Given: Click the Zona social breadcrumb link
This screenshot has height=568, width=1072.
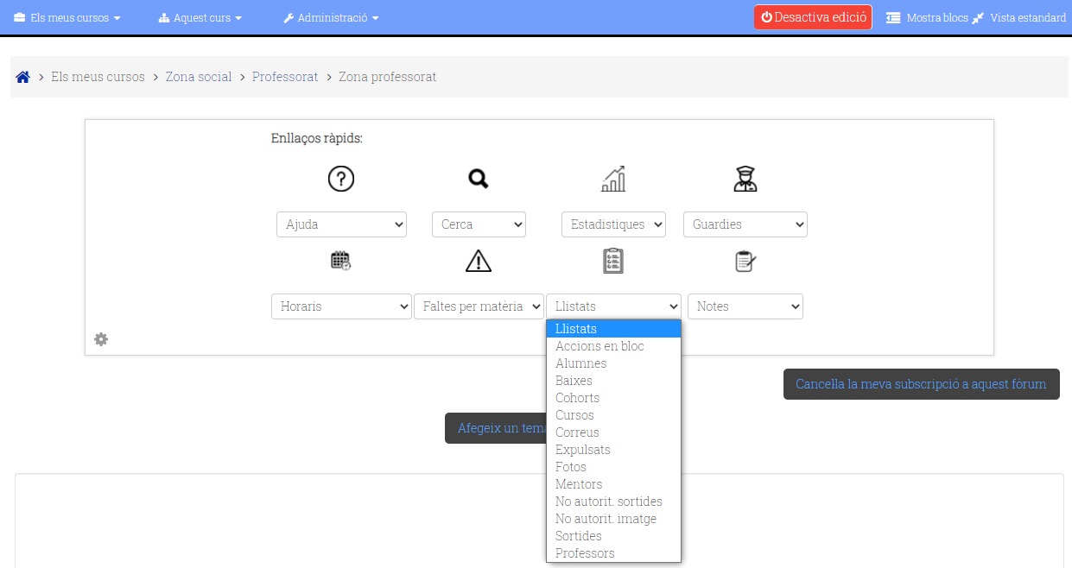Looking at the screenshot, I should pos(199,77).
